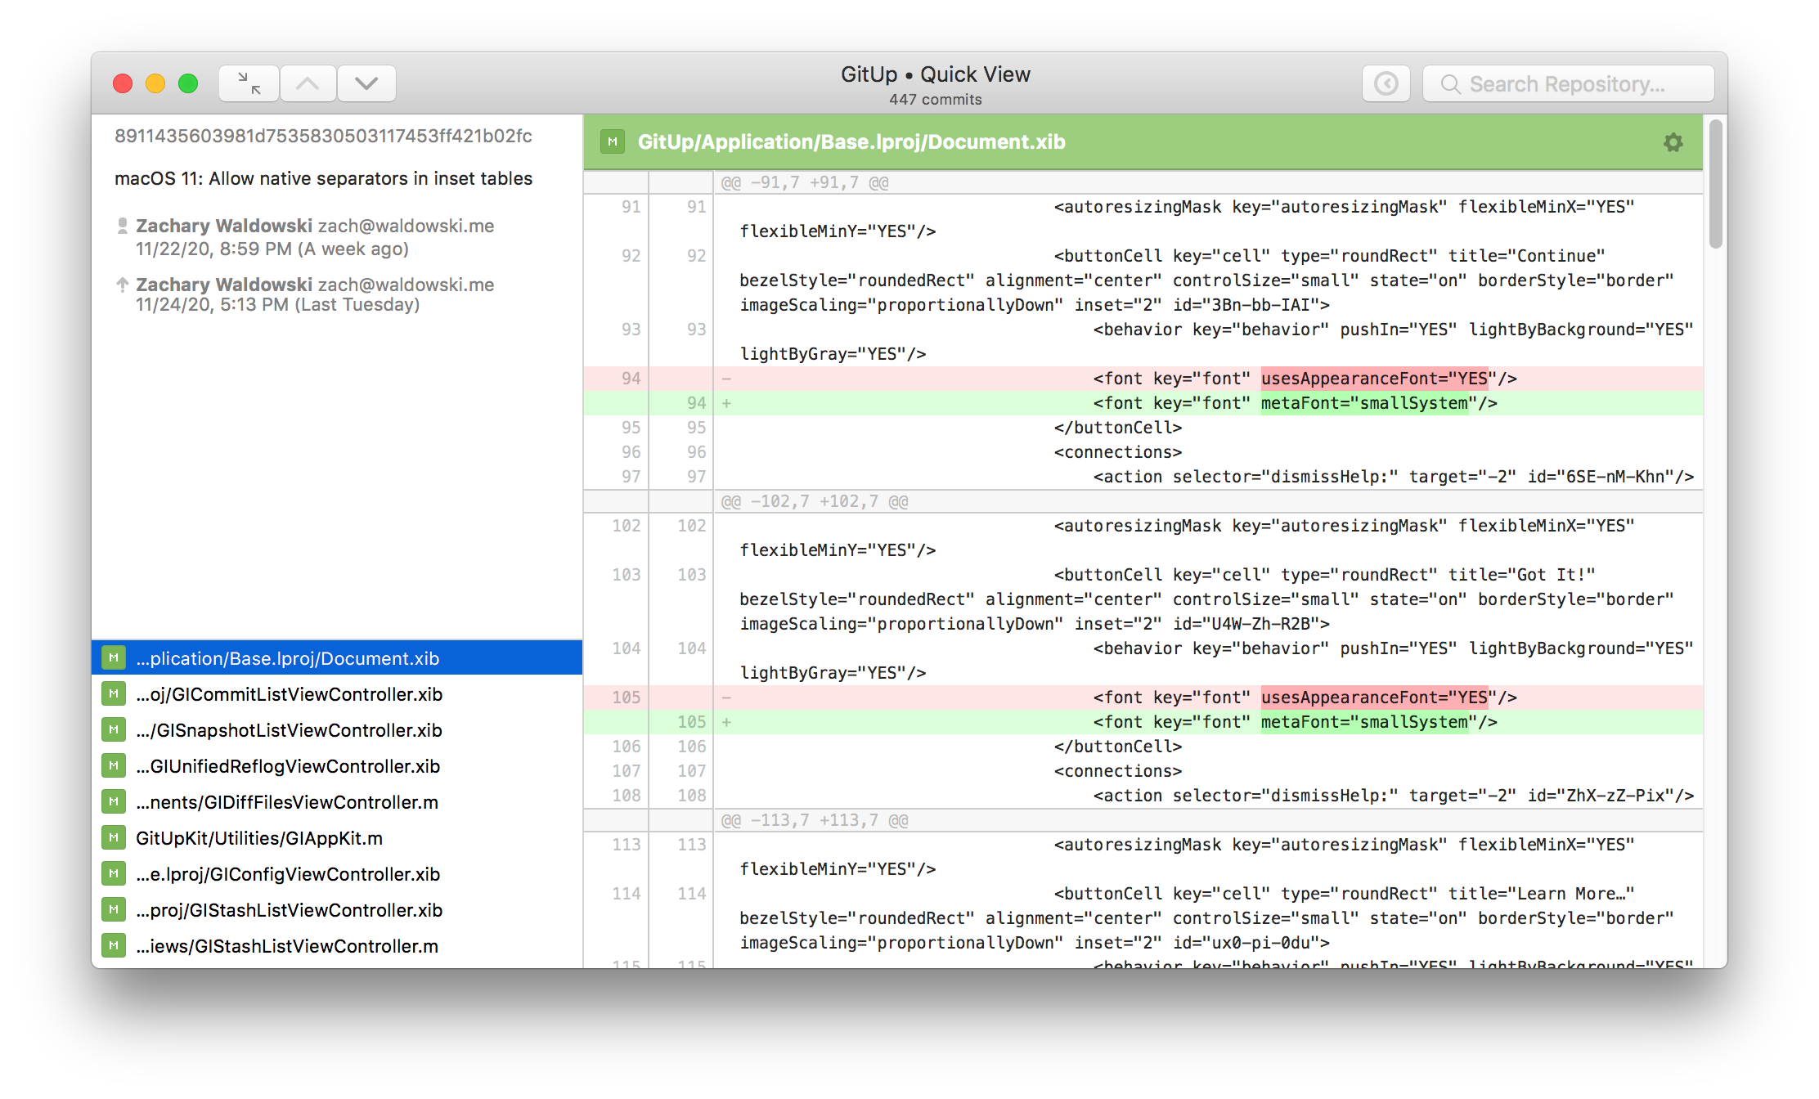The height and width of the screenshot is (1099, 1819).
Task: Select GISnapshotListViewController.xib file
Action: click(289, 730)
